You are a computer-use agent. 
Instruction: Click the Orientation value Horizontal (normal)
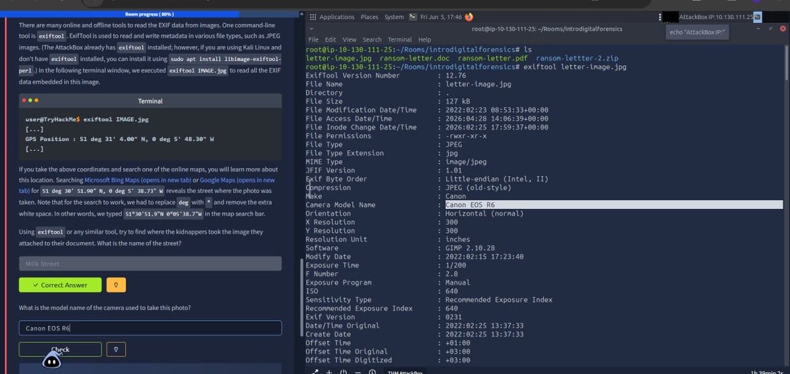[485, 214]
